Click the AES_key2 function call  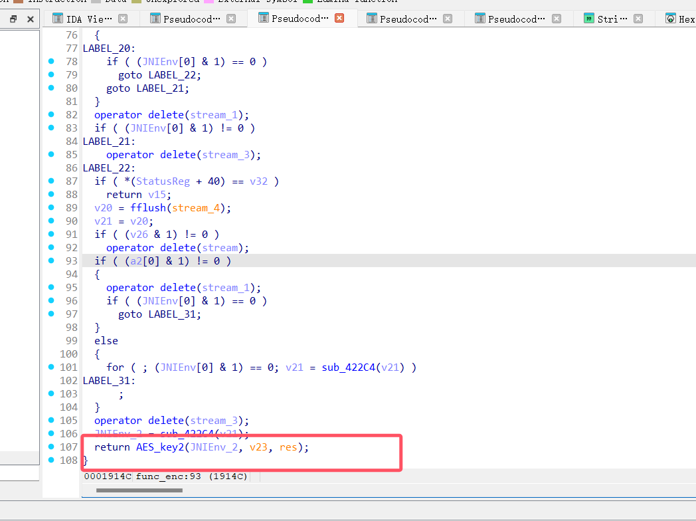pyautogui.click(x=160, y=447)
